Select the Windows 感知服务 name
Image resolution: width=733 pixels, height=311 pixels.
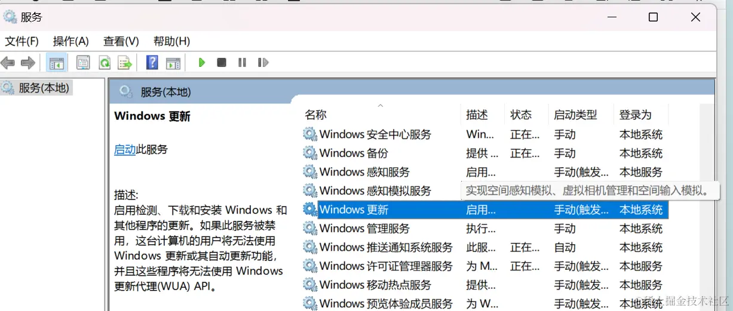(364, 172)
